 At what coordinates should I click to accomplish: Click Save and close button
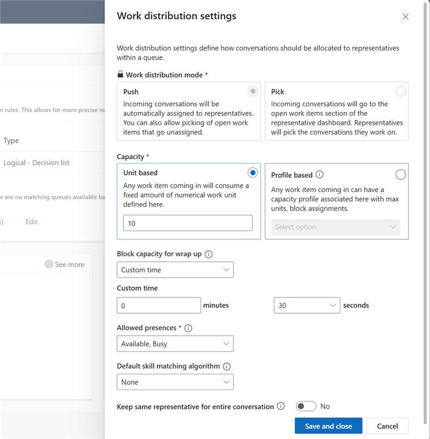click(328, 426)
